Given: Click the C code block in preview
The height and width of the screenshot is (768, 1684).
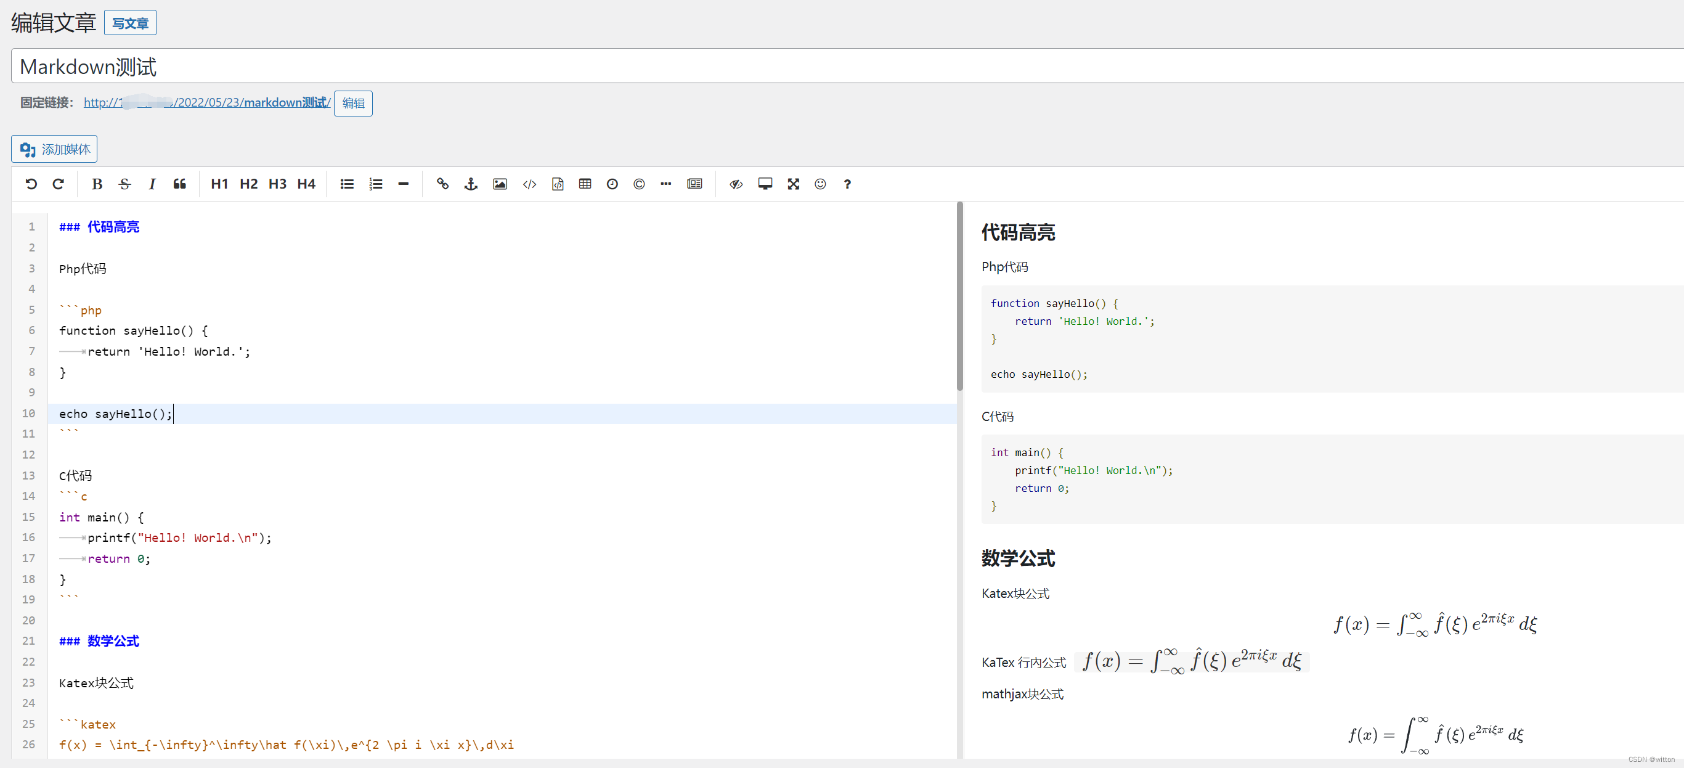Looking at the screenshot, I should click(x=1332, y=479).
